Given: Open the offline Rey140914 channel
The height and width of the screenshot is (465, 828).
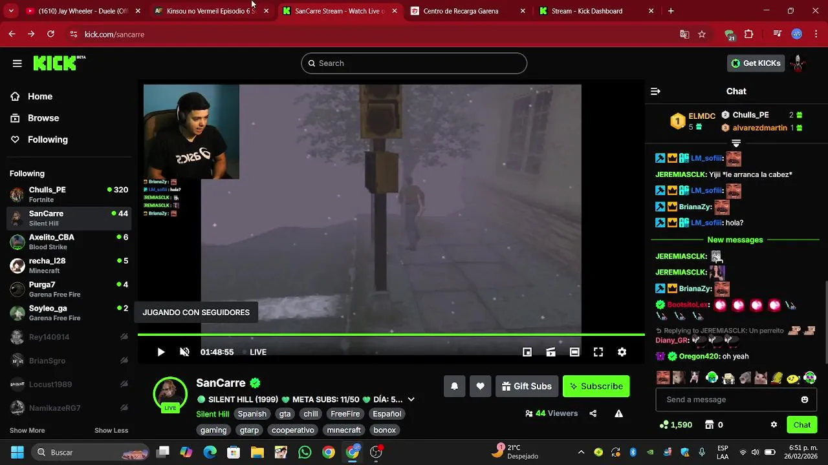Looking at the screenshot, I should tap(69, 337).
